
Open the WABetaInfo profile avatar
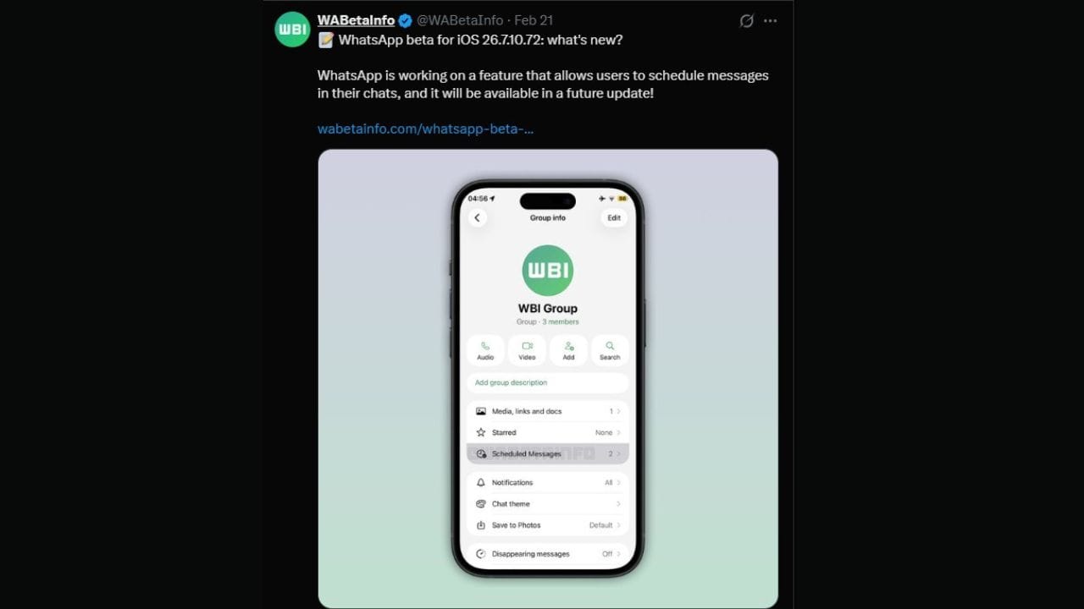[x=292, y=30]
